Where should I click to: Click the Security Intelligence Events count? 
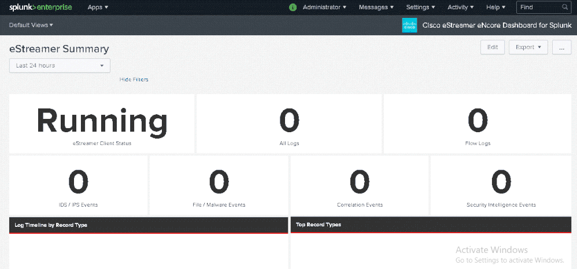click(x=501, y=182)
